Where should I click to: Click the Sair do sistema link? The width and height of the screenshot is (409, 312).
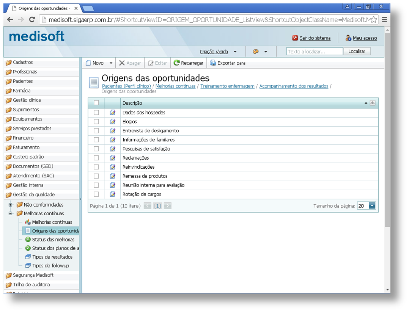[x=315, y=38]
